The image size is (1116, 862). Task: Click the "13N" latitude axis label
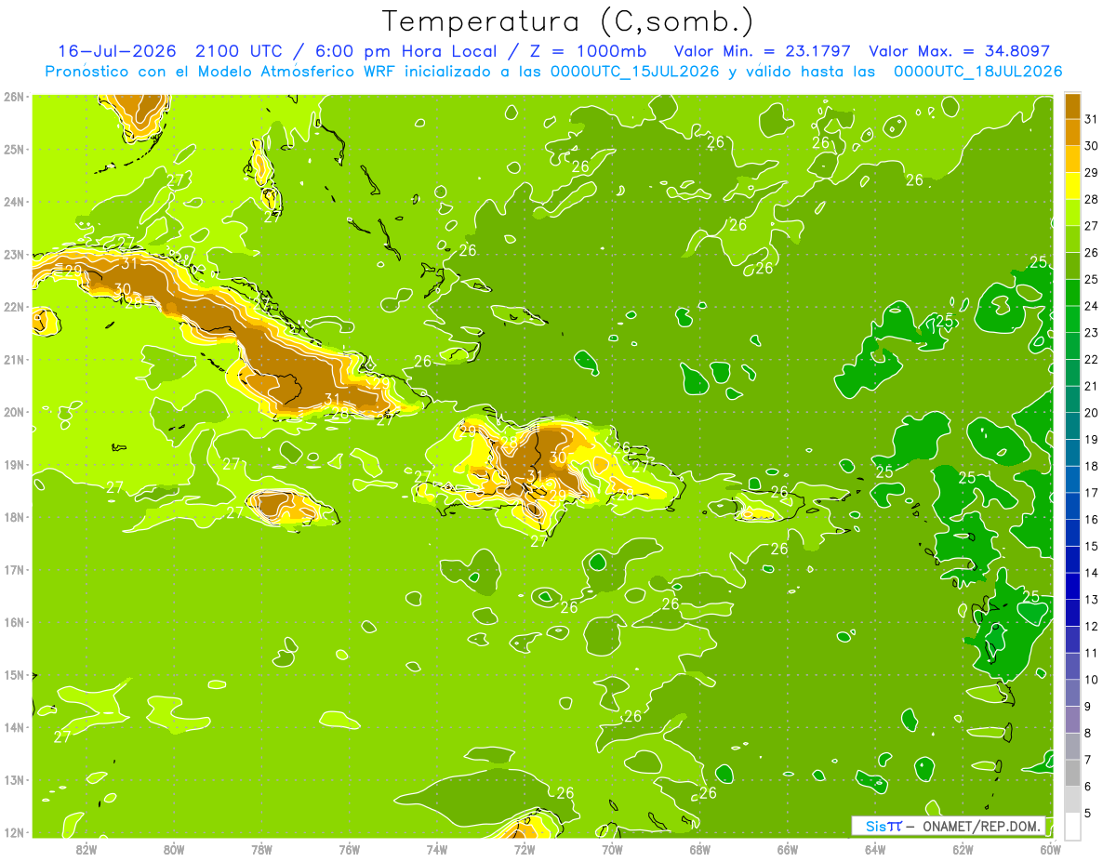tap(14, 779)
